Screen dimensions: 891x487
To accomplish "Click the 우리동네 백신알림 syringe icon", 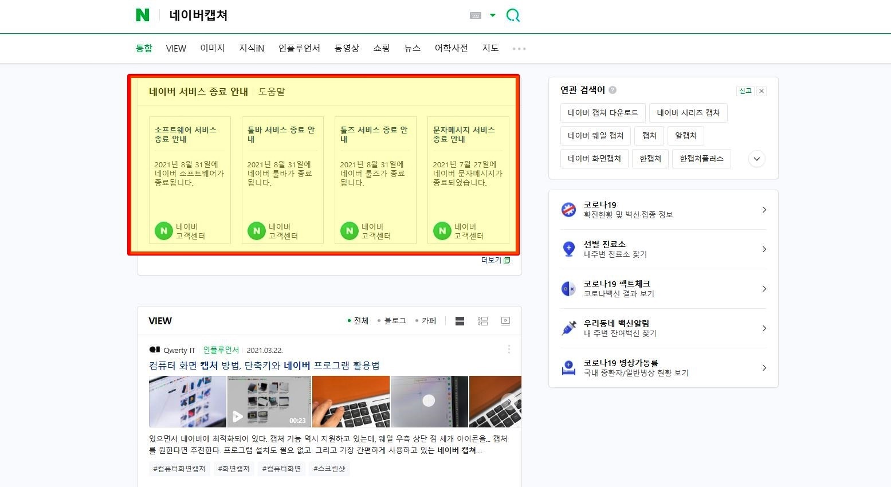I will pyautogui.click(x=568, y=328).
